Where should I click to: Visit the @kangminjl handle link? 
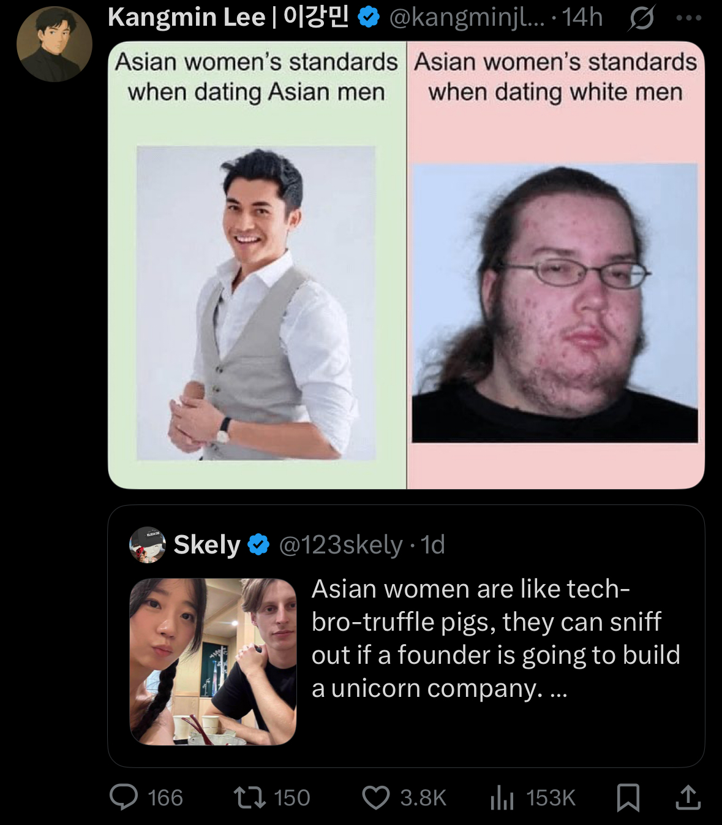tap(467, 17)
